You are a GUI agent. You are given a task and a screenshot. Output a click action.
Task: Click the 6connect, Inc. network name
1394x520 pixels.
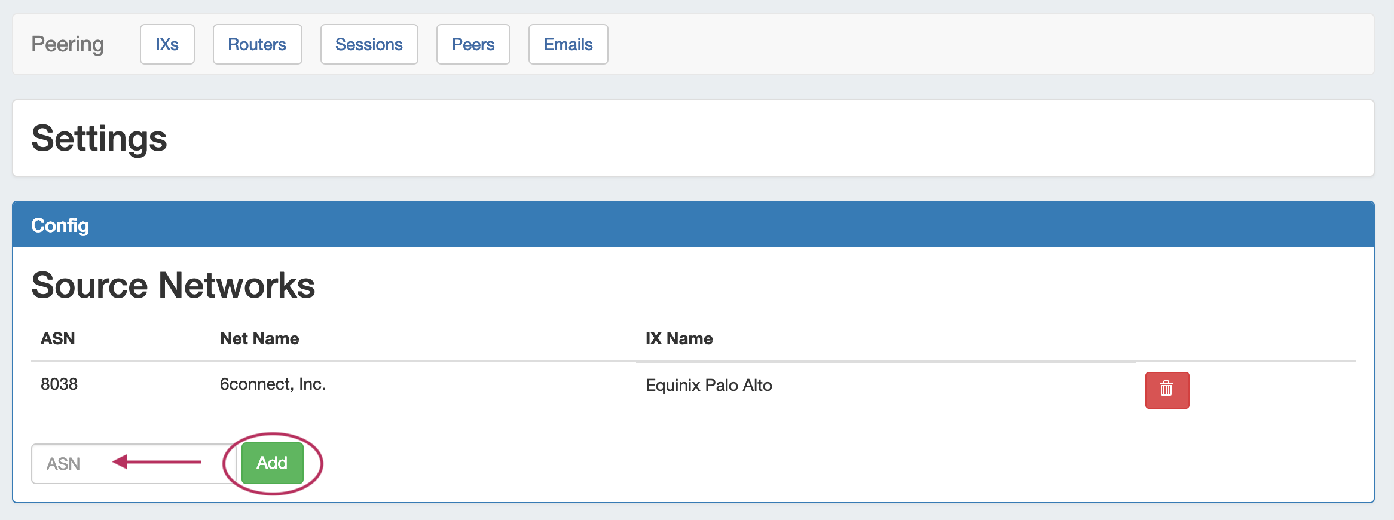273,384
